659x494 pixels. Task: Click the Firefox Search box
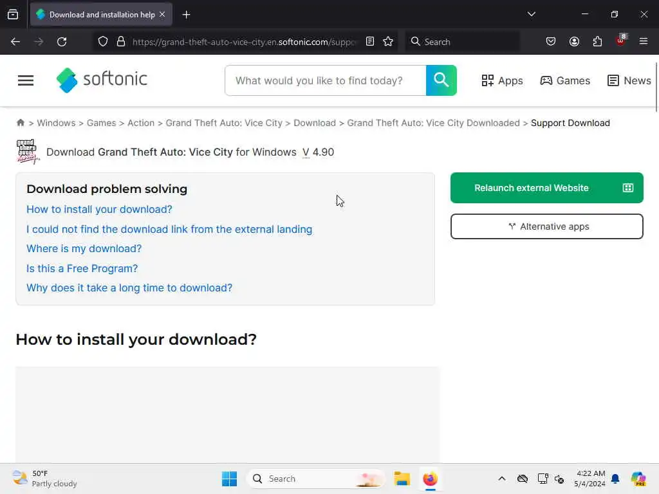tap(462, 42)
